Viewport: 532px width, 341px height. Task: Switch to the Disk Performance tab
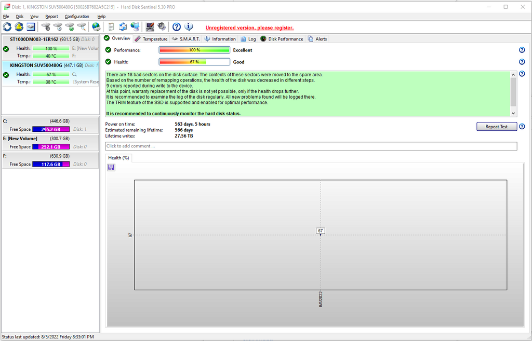click(x=282, y=39)
